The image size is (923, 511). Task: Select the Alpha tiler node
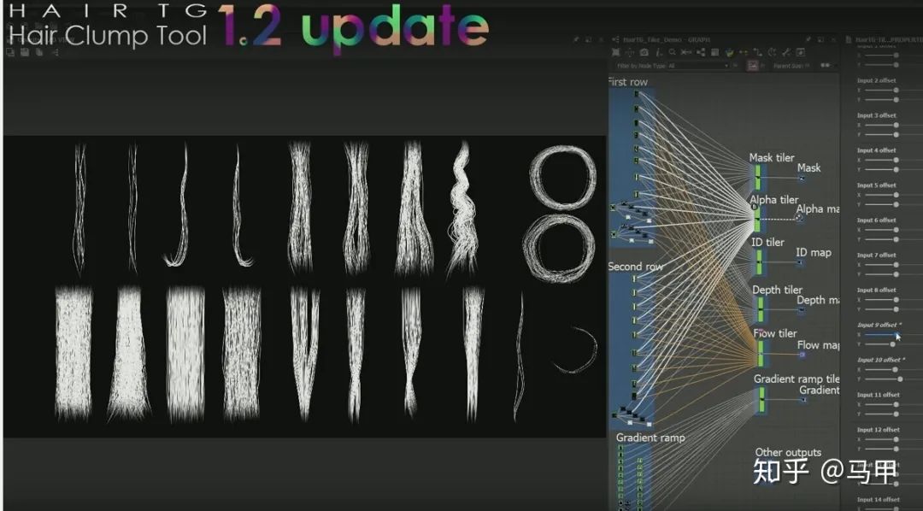coord(757,219)
